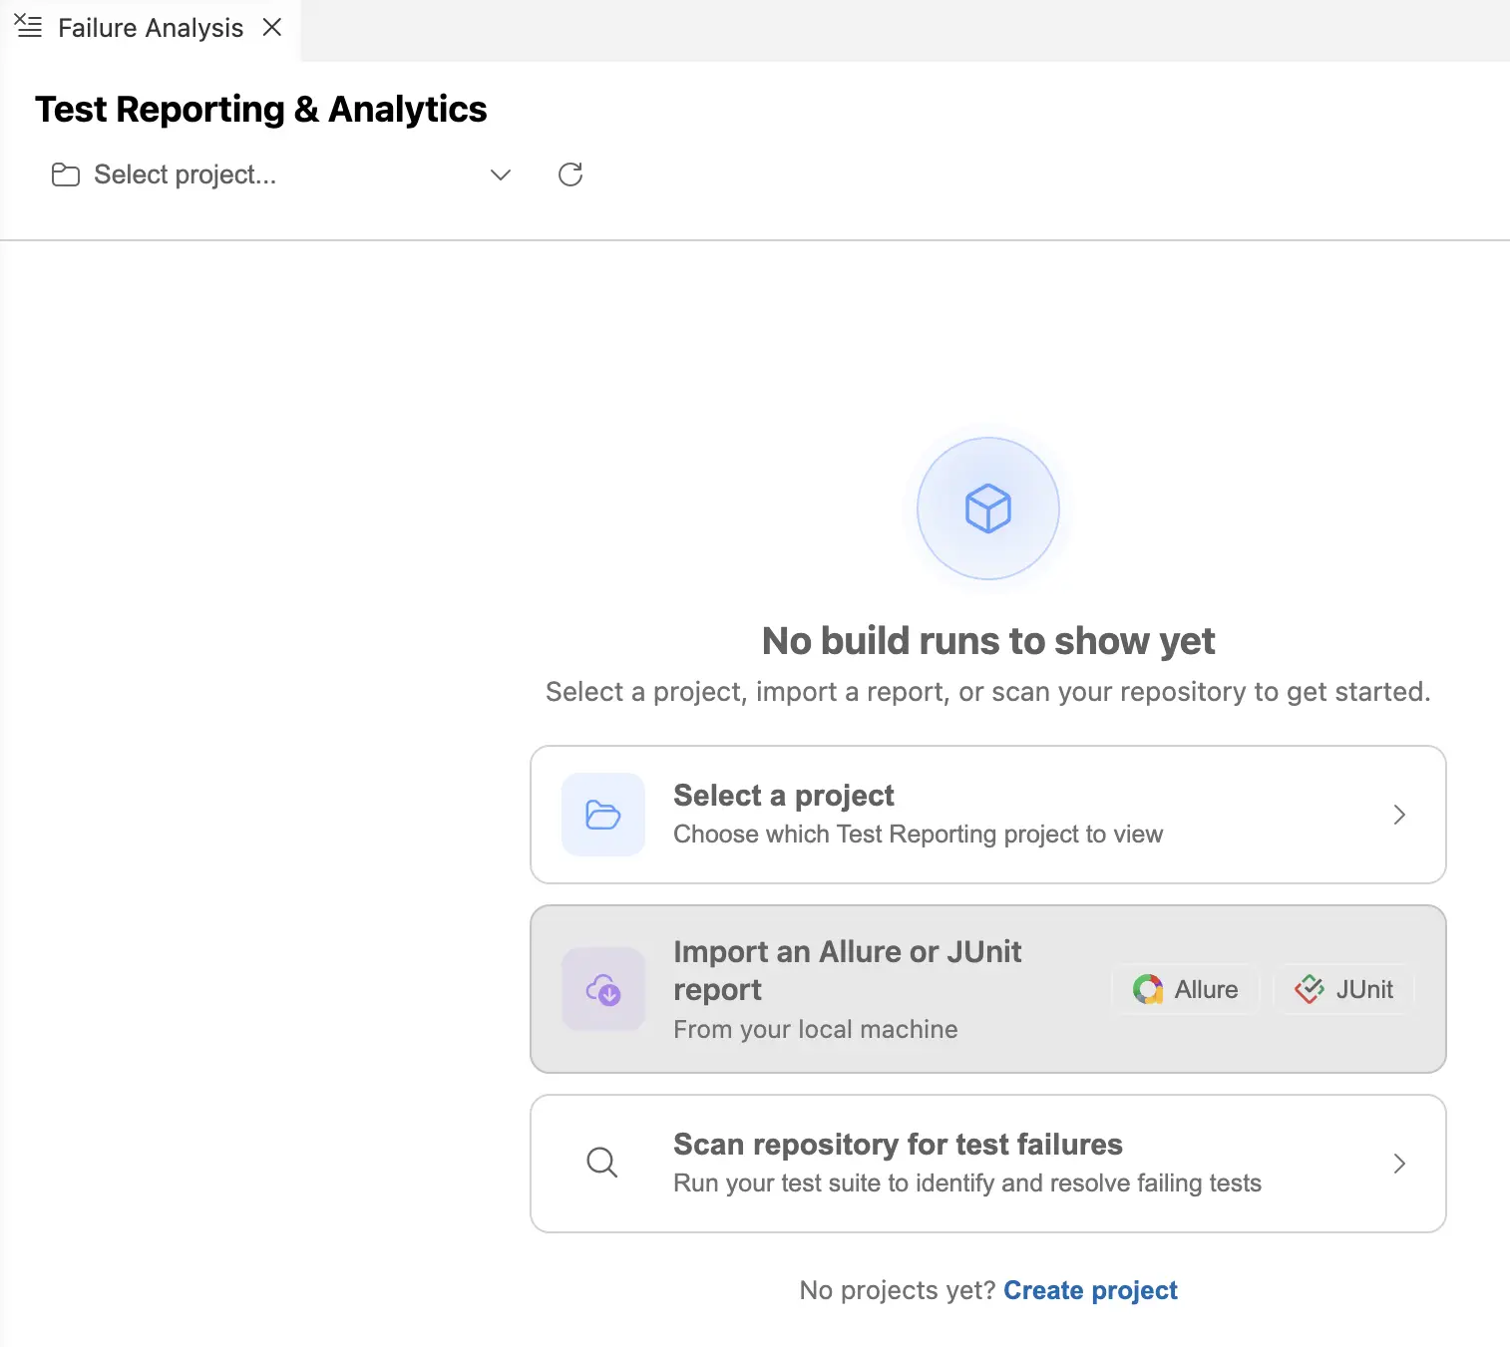
Task: Open Scan repository for test failures
Action: pos(988,1164)
